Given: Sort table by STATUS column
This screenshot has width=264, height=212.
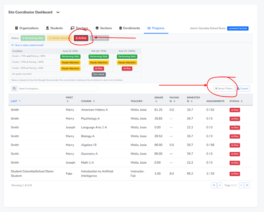Looking at the screenshot, I should 236,101.
